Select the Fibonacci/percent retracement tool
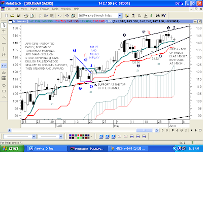203x203 pixels. (x=4, y=54)
